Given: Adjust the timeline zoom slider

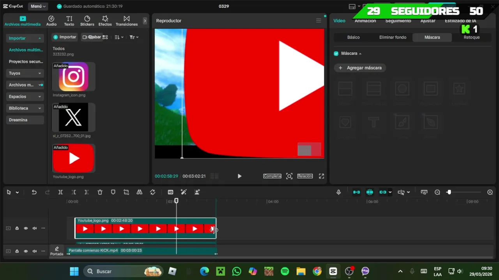Looking at the screenshot, I should point(449,192).
